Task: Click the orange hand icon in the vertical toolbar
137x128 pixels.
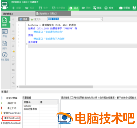Action: (13, 38)
